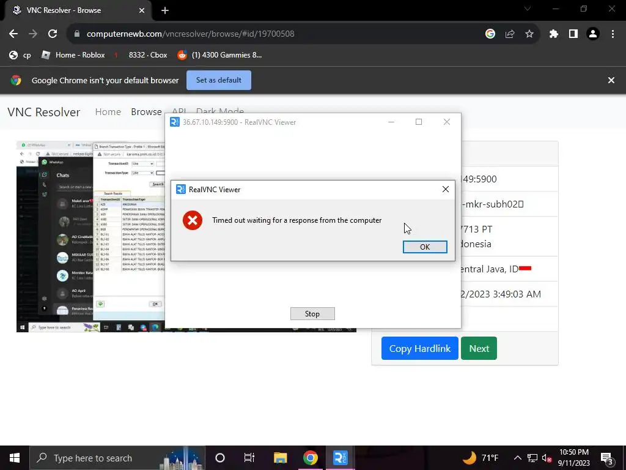Go back using browser back arrow
Viewport: 626px width, 470px height.
13,34
